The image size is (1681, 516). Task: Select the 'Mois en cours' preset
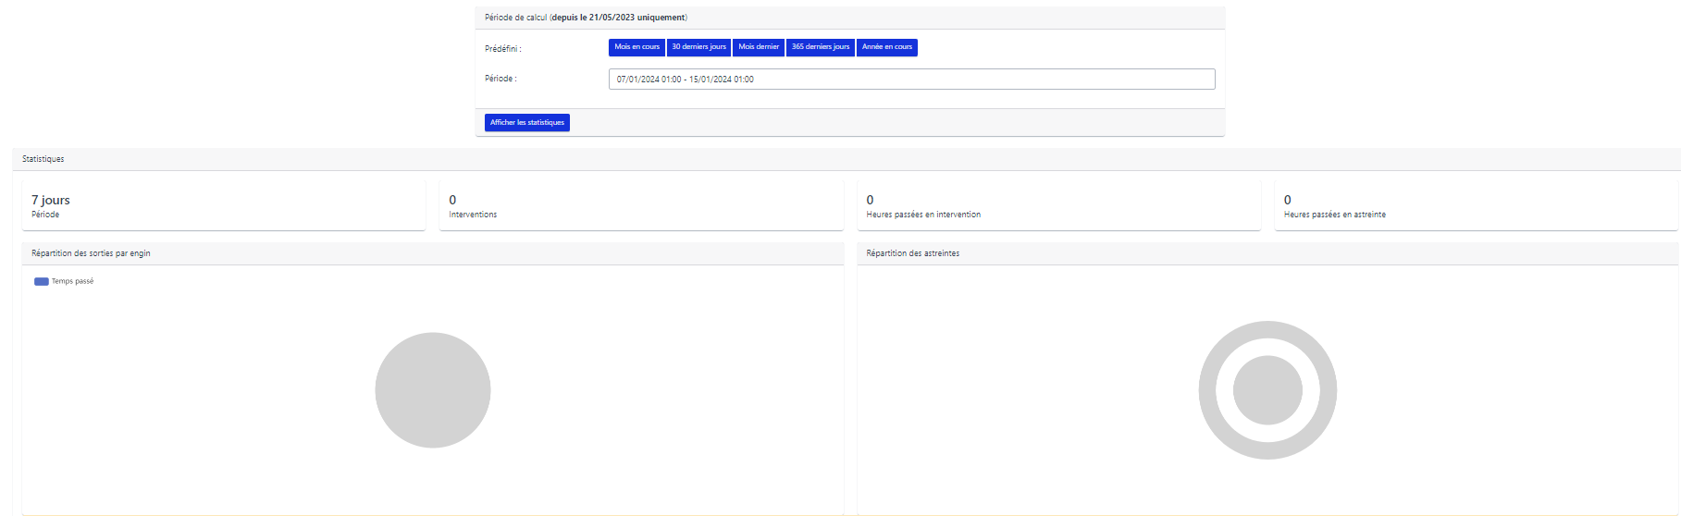pos(637,47)
